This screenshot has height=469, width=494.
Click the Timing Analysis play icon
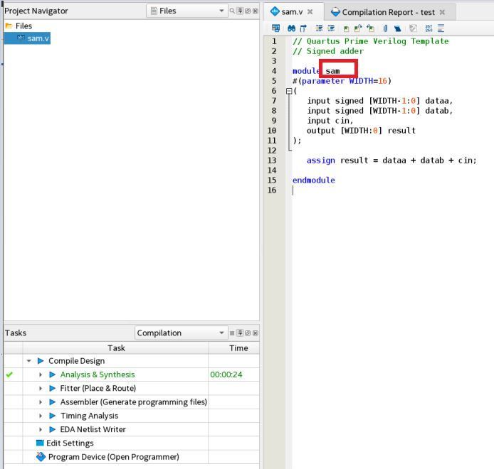pos(53,416)
